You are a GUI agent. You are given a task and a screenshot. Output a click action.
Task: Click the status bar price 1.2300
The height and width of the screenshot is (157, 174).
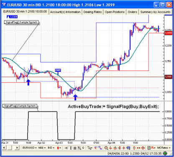[135, 154]
